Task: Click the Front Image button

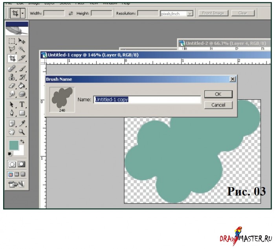Action: (x=213, y=13)
